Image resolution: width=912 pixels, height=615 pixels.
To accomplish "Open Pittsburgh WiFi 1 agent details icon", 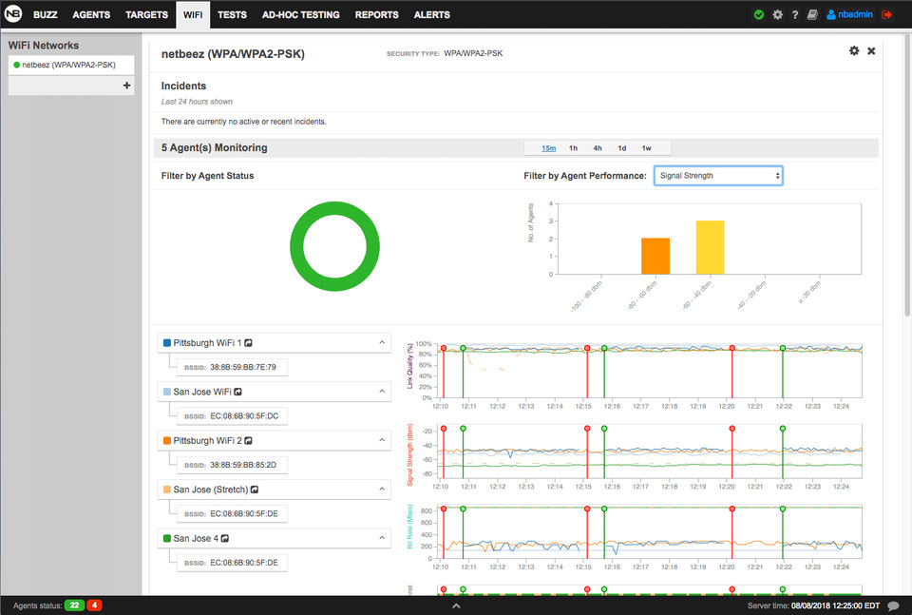I will coord(248,343).
